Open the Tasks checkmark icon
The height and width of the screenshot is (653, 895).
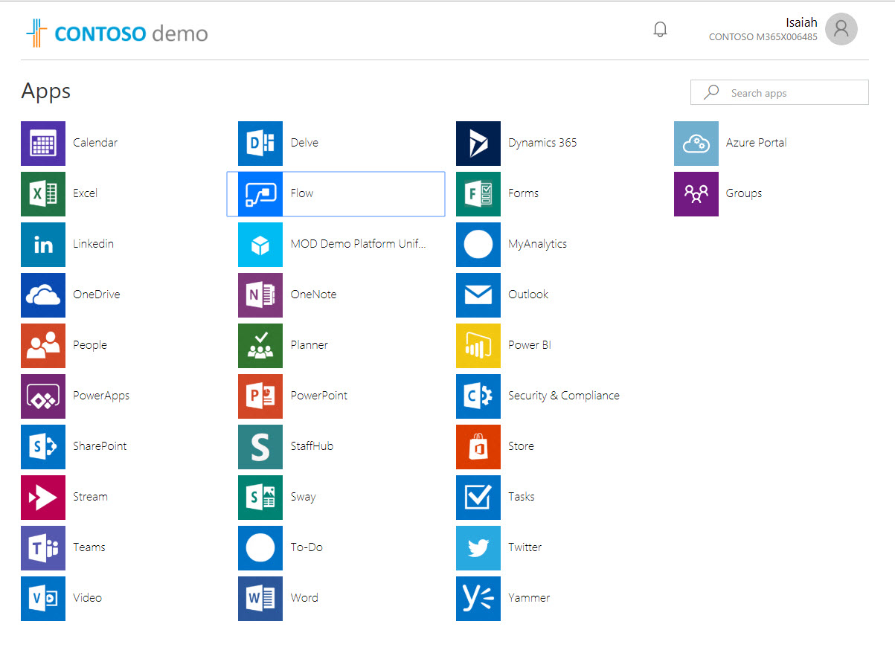pyautogui.click(x=478, y=498)
